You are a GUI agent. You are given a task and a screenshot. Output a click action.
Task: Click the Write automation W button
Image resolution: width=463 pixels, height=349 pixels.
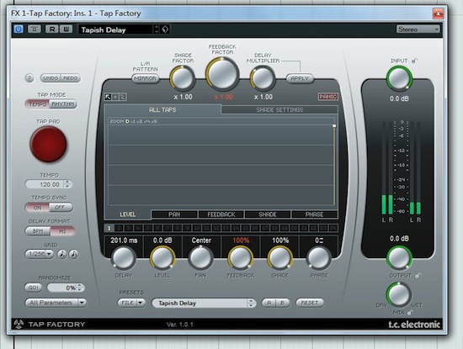(x=67, y=29)
